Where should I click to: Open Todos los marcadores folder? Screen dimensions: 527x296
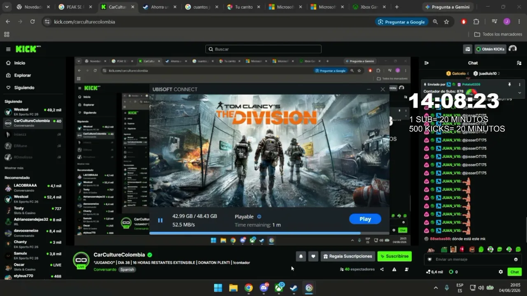tap(498, 35)
